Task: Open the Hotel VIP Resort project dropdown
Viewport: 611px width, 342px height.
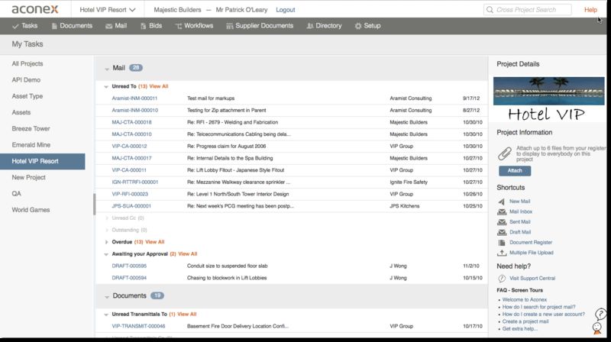Action: (x=108, y=10)
